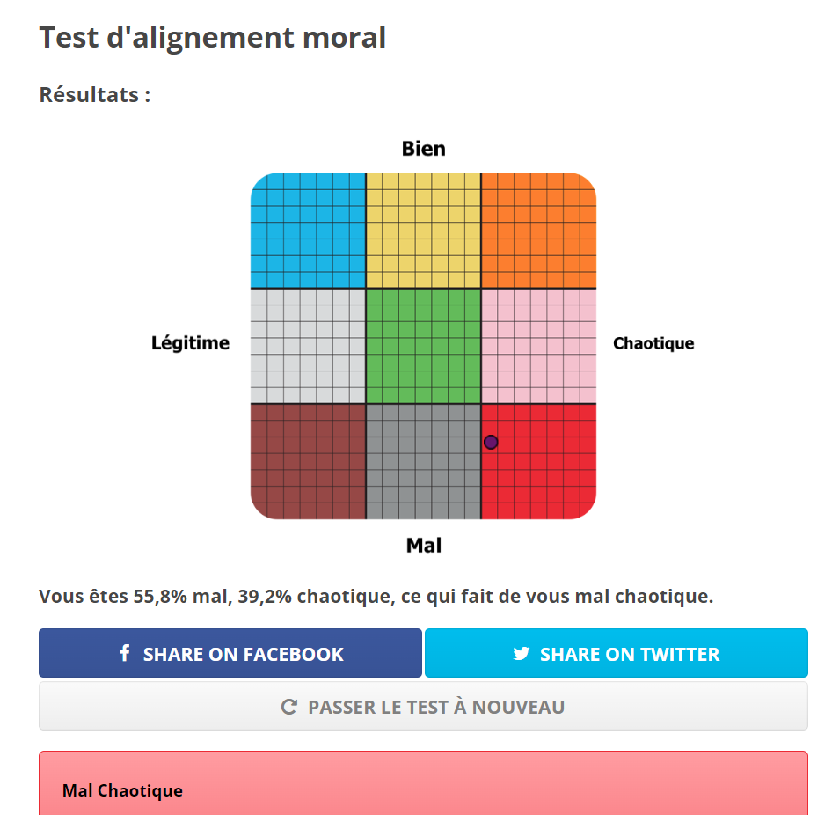This screenshot has width=832, height=815.
Task: Select the blue top-left alignment square
Action: coord(308,231)
